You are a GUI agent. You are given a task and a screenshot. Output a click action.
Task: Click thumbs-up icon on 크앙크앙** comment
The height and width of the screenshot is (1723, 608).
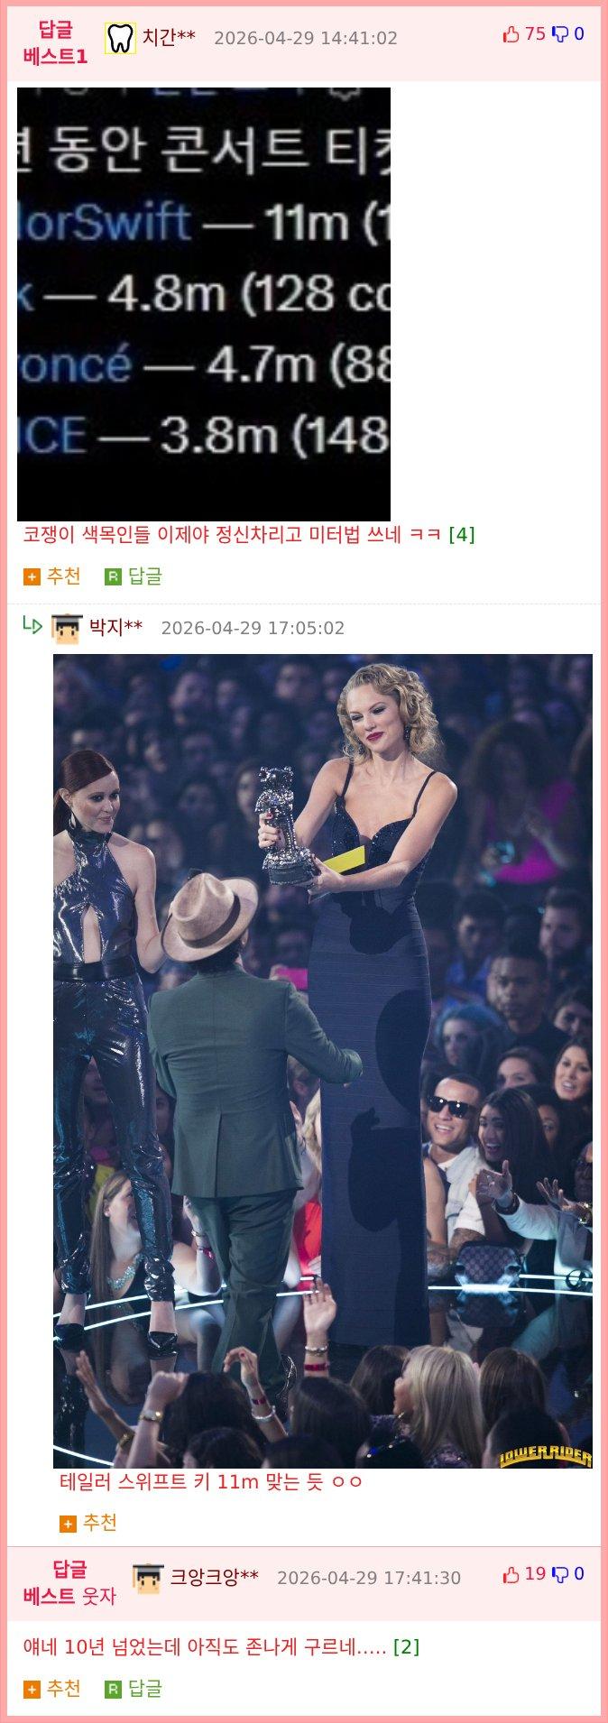[x=511, y=1574]
